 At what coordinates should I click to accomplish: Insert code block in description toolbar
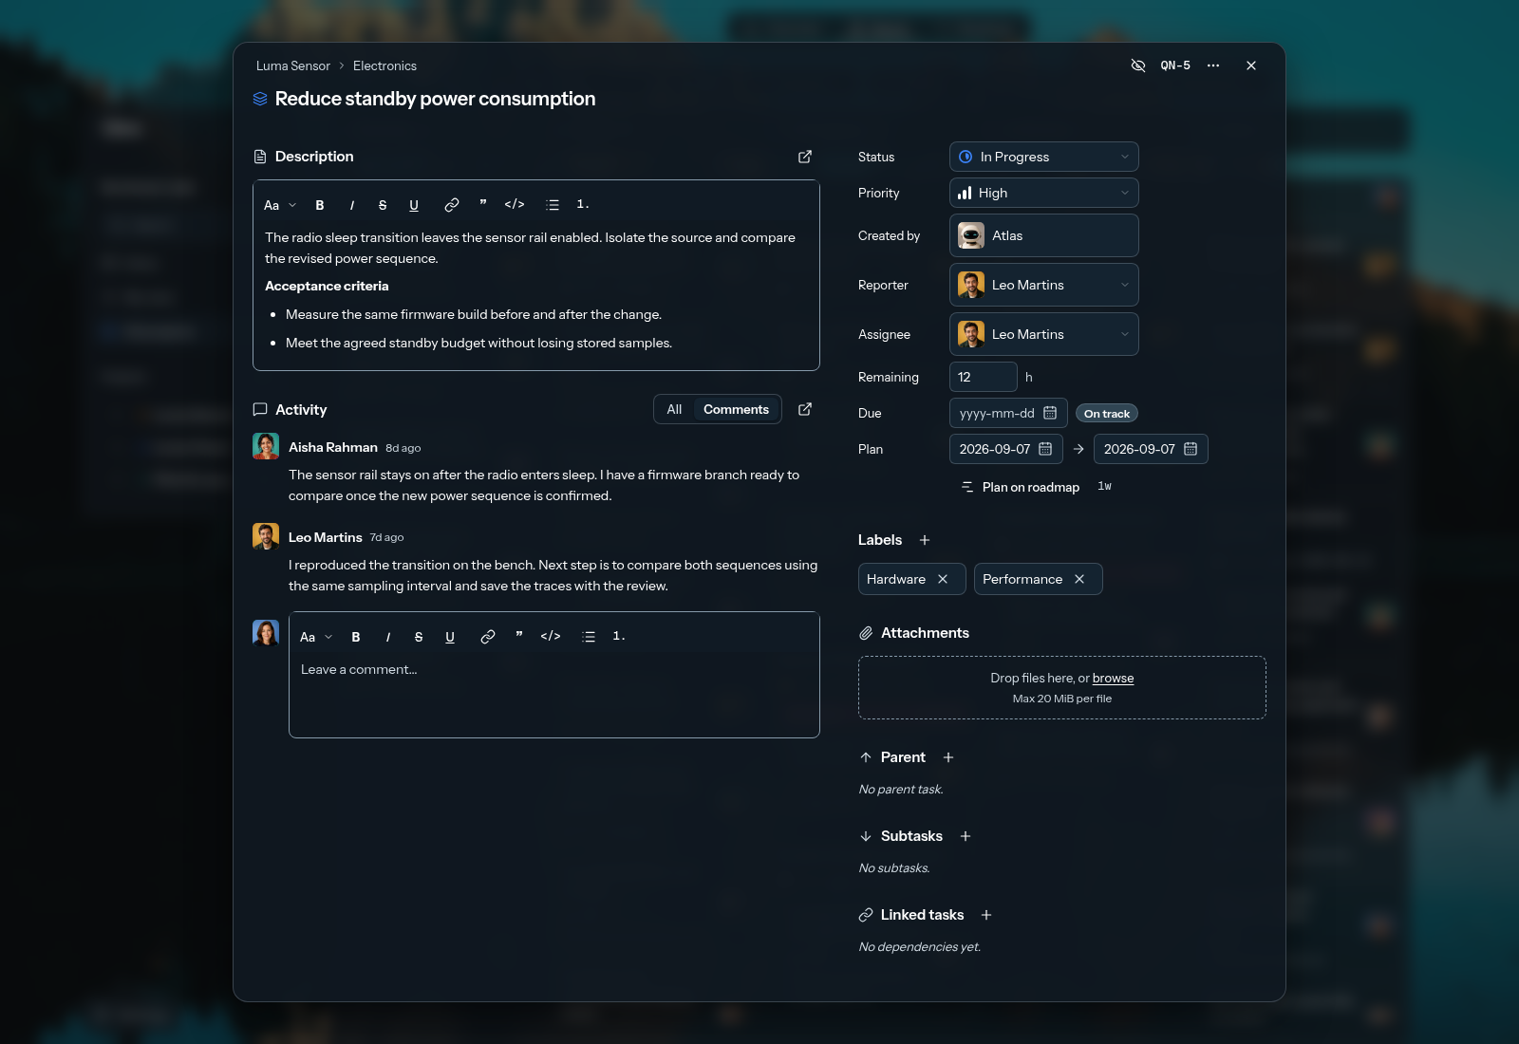point(515,205)
